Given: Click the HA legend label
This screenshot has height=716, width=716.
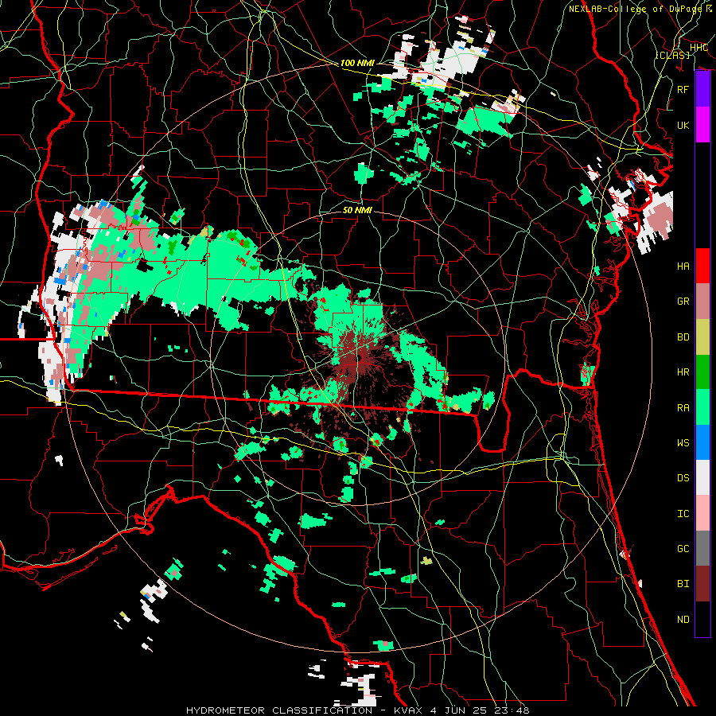Looking at the screenshot, I should coord(683,266).
